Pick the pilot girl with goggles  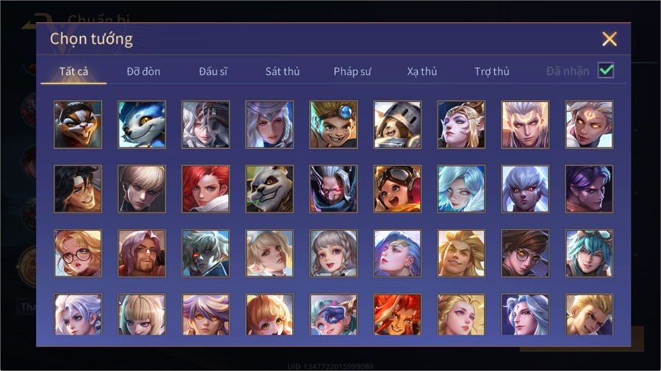[x=397, y=189]
